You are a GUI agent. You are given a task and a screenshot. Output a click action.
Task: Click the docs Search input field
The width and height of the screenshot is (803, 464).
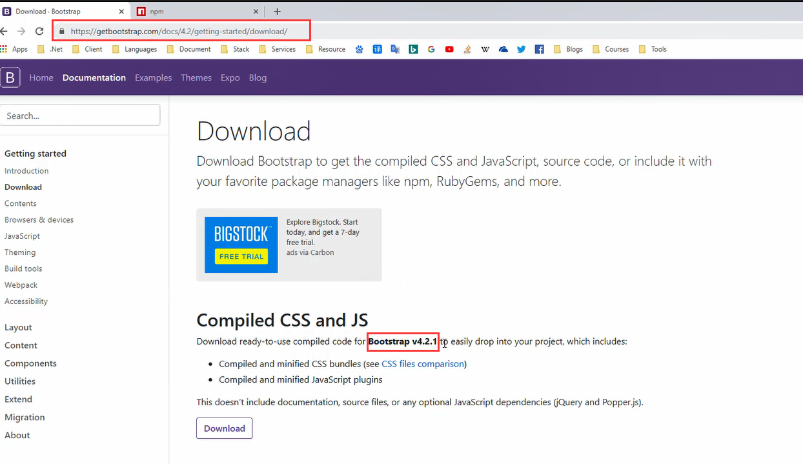[x=80, y=116]
